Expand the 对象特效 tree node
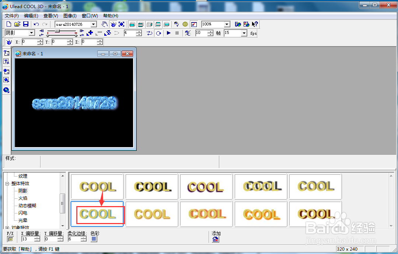 coord(7,228)
